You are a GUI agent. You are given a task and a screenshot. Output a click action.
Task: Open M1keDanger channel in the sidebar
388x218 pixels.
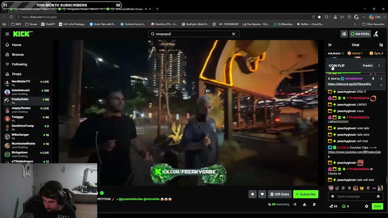tap(27, 136)
